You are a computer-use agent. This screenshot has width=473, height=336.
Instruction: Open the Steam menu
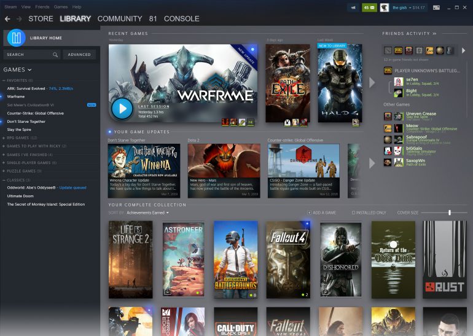click(x=10, y=7)
